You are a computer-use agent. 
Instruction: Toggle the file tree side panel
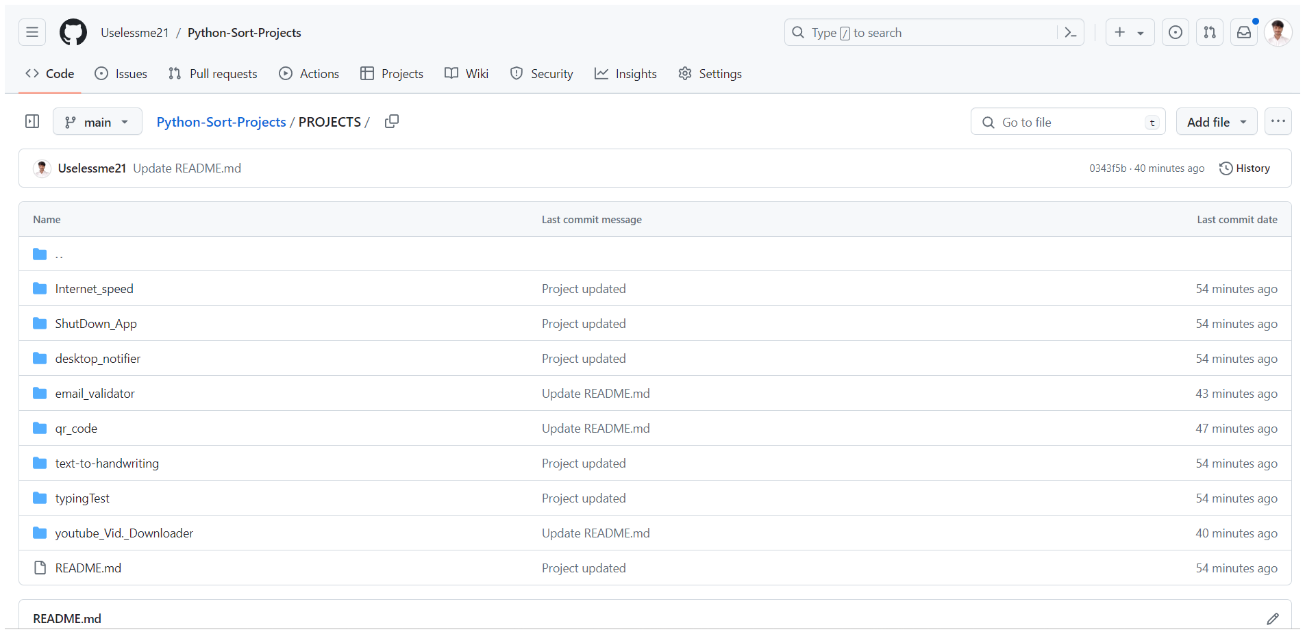pyautogui.click(x=32, y=121)
